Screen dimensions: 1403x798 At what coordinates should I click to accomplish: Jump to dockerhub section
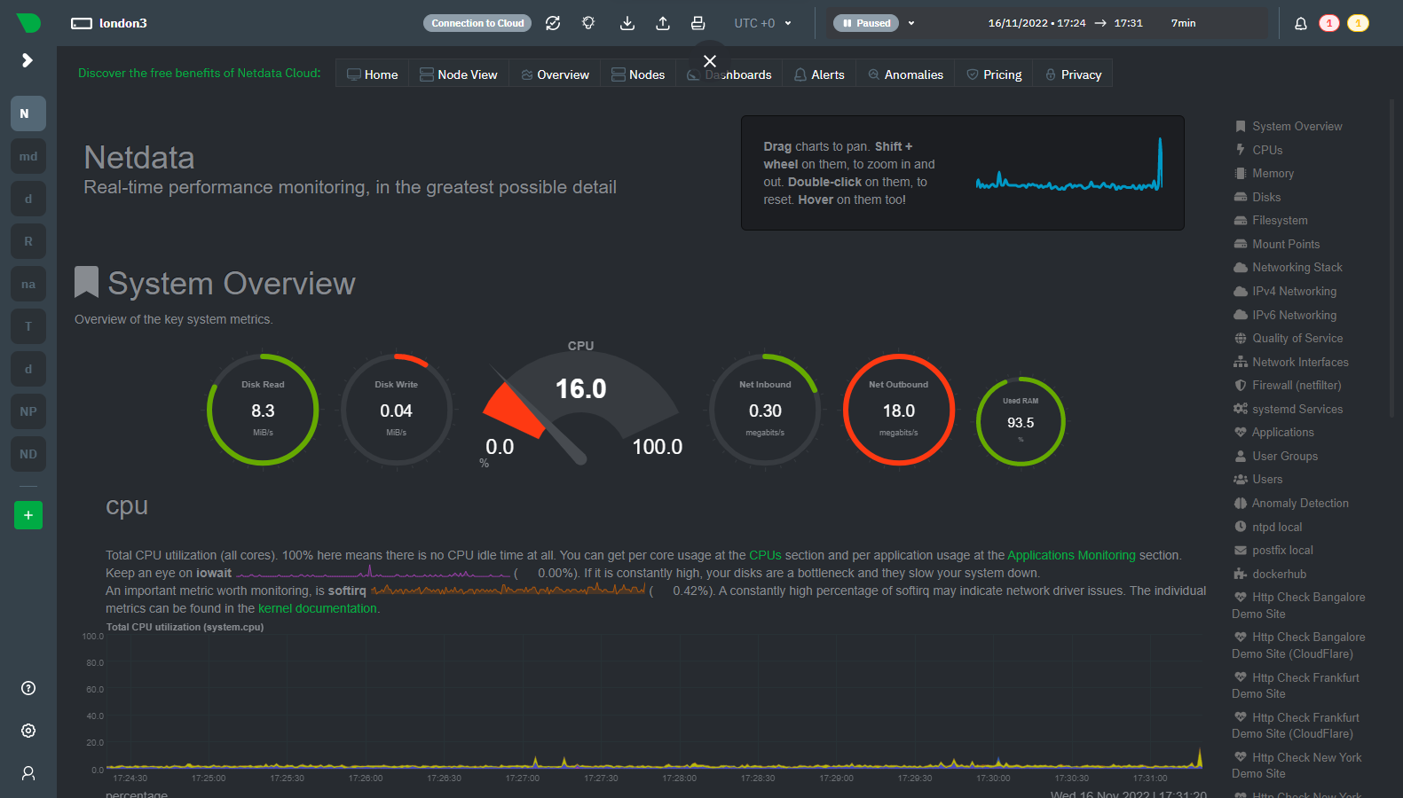[1270, 574]
